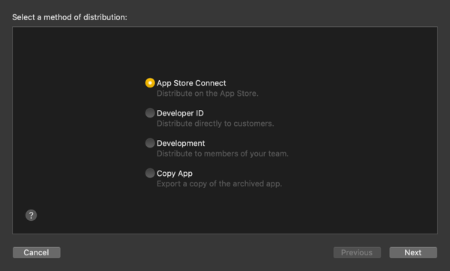Click the Cancel button
This screenshot has width=450, height=271.
(x=37, y=252)
